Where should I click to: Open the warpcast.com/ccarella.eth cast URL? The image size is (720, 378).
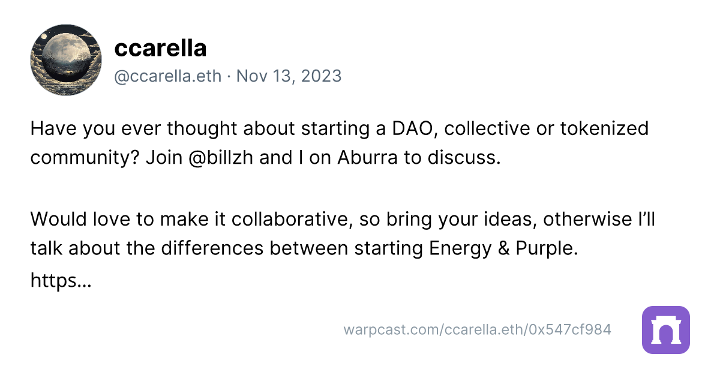tap(478, 329)
